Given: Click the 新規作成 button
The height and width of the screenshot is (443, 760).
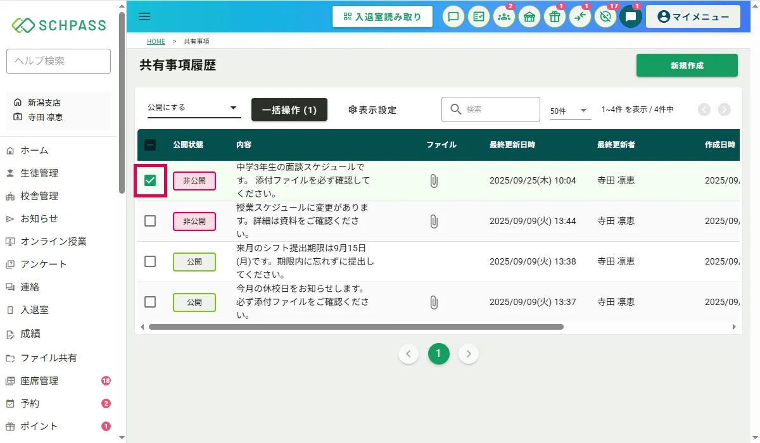Looking at the screenshot, I should (687, 66).
